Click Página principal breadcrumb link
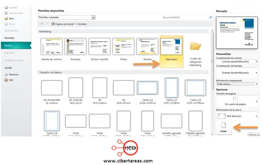This screenshot has width=263, height=165. pos(64,24)
